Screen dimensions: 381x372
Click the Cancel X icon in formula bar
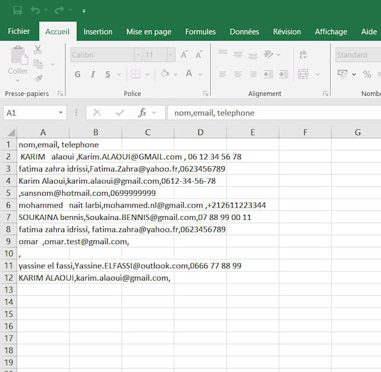pyautogui.click(x=97, y=113)
